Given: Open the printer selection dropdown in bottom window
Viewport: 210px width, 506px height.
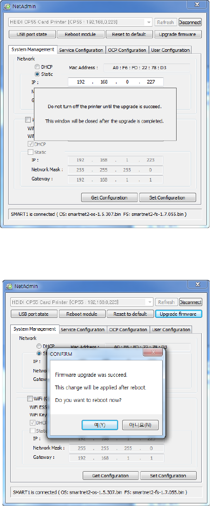Looking at the screenshot, I should 150,302.
